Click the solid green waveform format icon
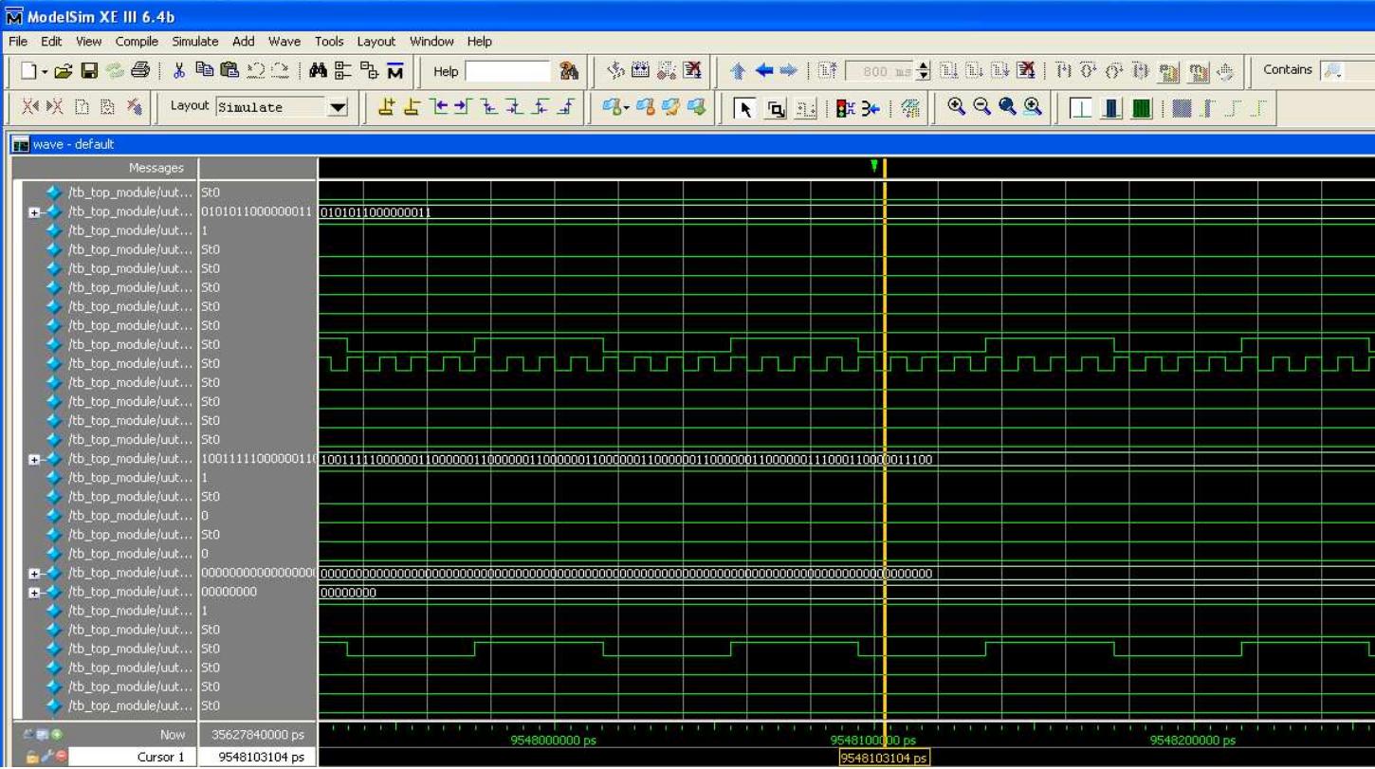 click(1141, 108)
